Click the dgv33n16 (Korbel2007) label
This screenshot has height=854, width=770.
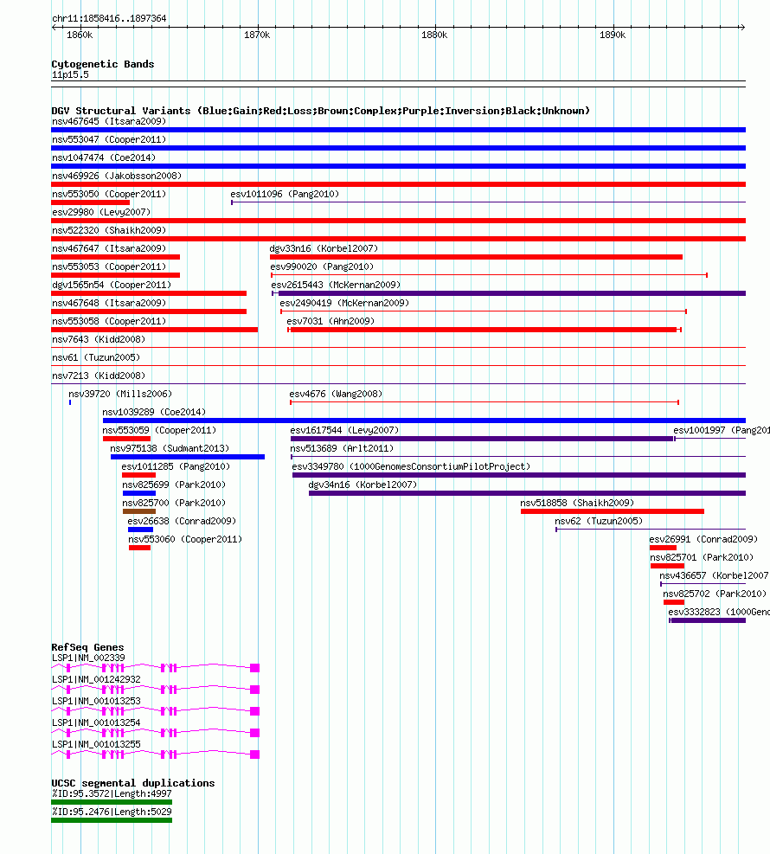(324, 248)
